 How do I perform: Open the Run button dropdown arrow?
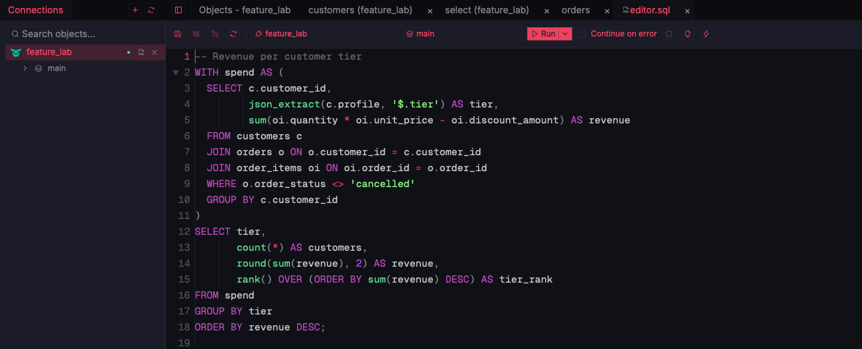[566, 34]
